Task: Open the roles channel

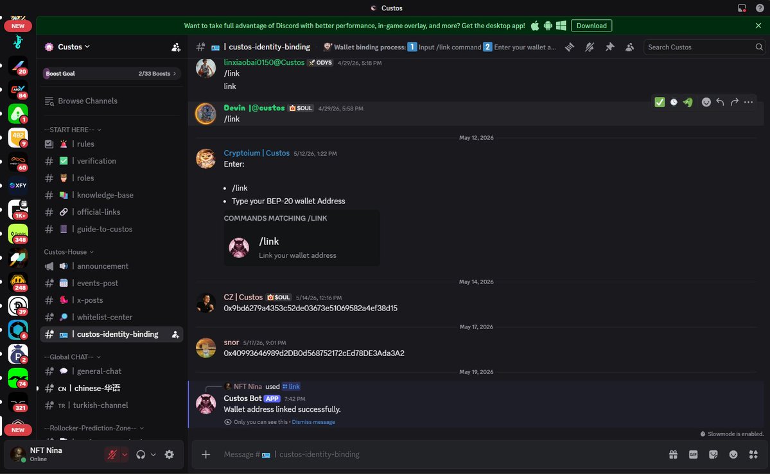Action: pyautogui.click(x=112, y=178)
